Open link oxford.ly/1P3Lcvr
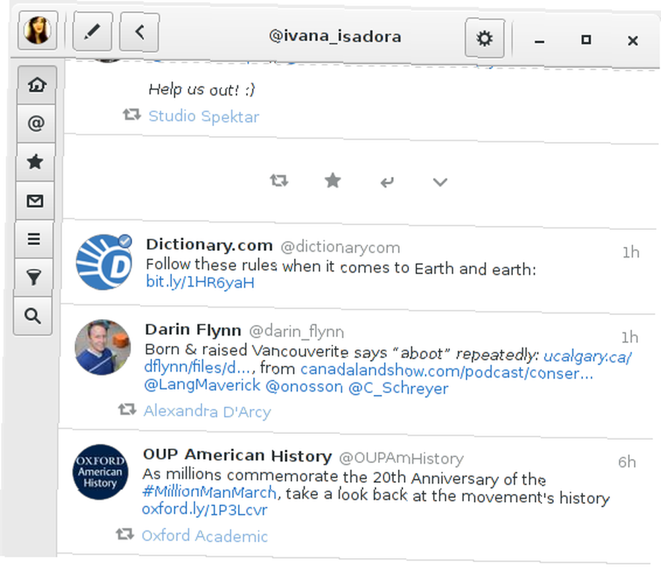Screen dimensions: 661x570 coord(205,509)
